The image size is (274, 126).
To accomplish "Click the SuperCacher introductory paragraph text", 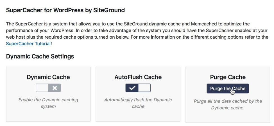I will coord(137,34).
